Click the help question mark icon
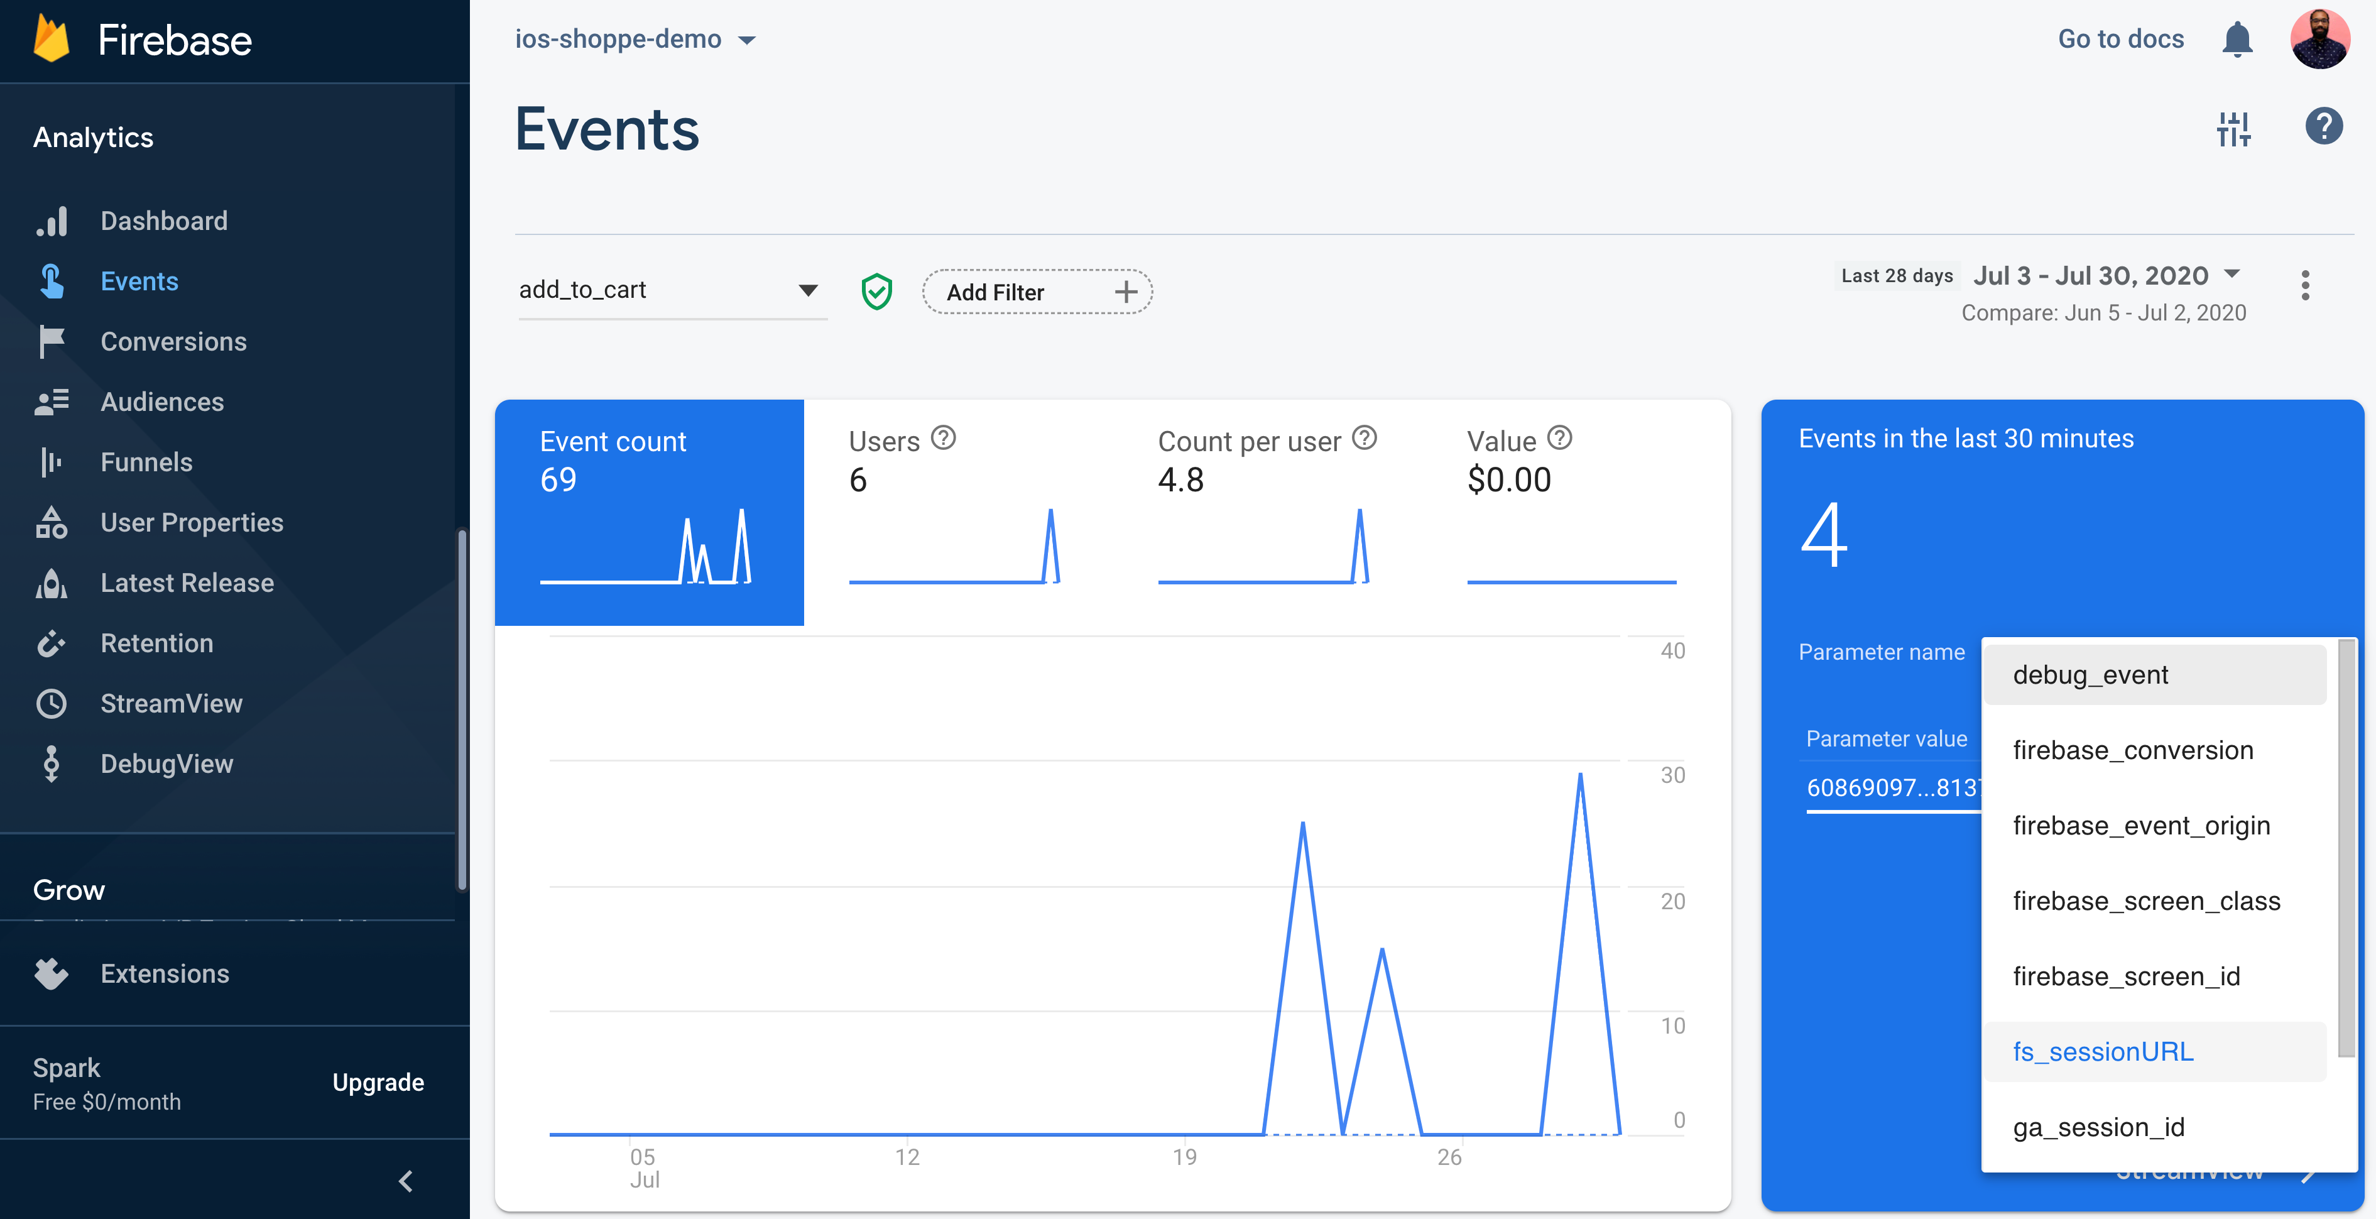The image size is (2376, 1219). click(2323, 126)
